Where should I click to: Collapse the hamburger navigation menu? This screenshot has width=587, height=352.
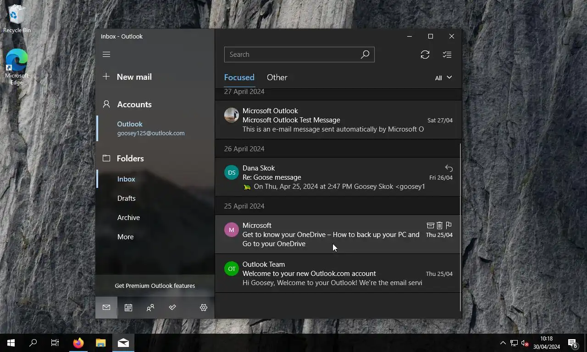point(106,54)
